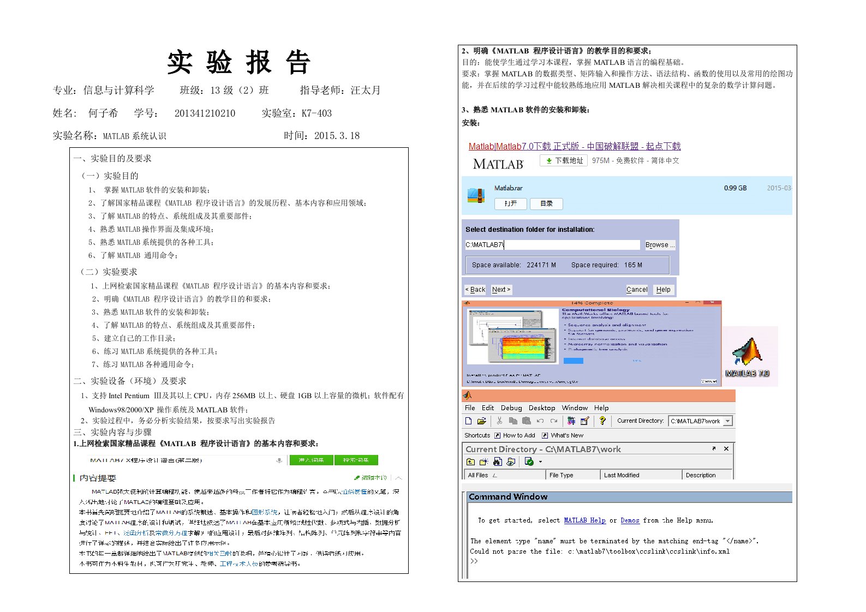Click the destination folder input field
This screenshot has width=866, height=612.
point(552,245)
